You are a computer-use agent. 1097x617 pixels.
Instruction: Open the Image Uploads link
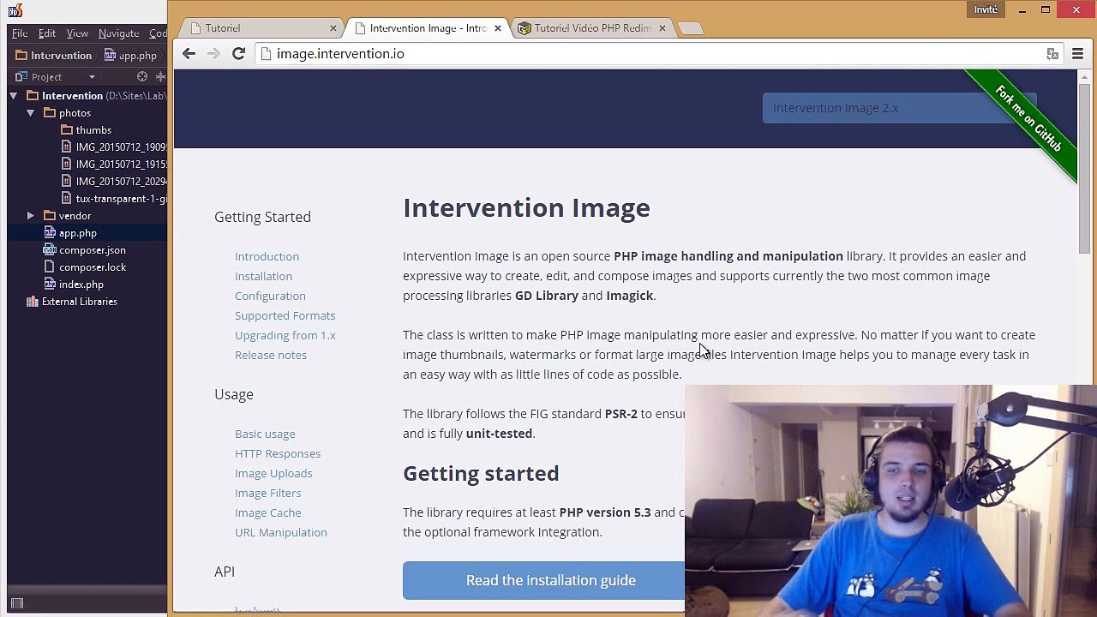pyautogui.click(x=273, y=473)
